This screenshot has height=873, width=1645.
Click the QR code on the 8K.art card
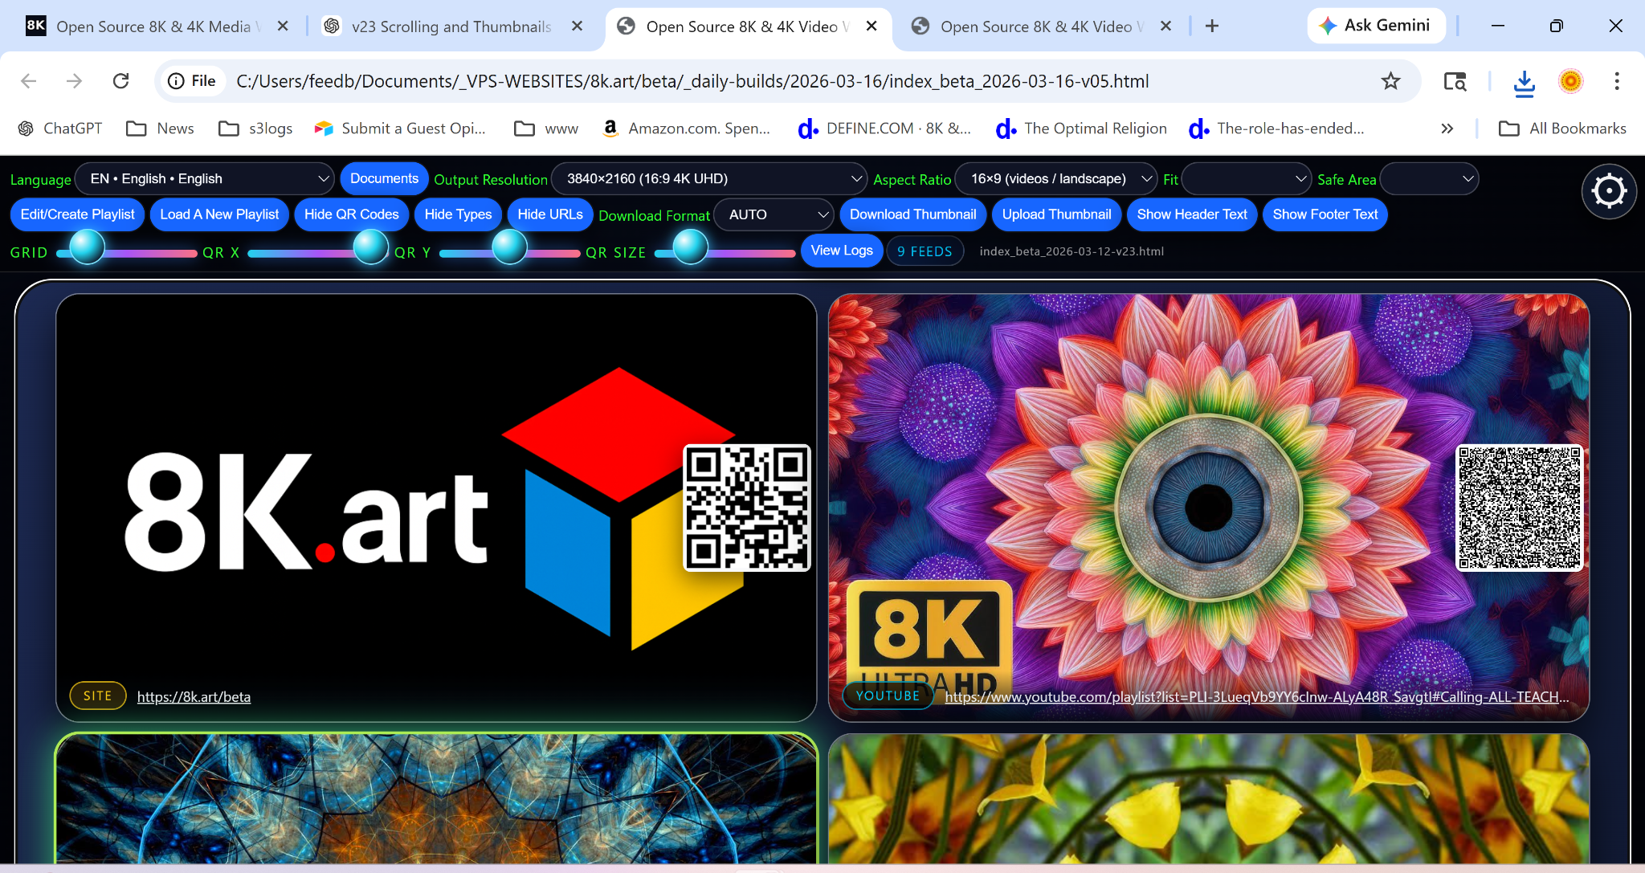tap(746, 508)
